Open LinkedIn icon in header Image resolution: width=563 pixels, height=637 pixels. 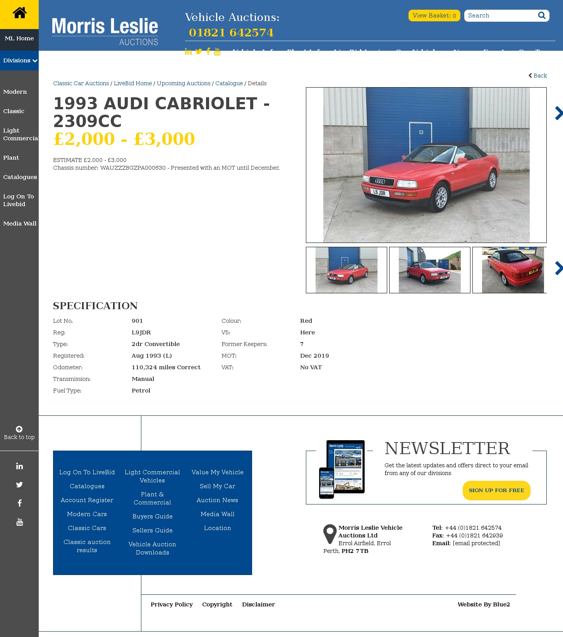188,52
